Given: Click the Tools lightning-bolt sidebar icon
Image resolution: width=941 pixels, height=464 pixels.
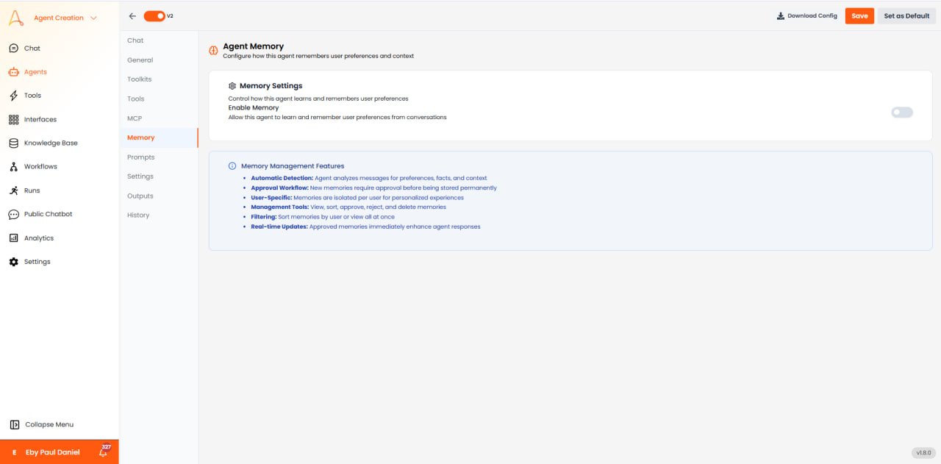Looking at the screenshot, I should click(x=13, y=96).
